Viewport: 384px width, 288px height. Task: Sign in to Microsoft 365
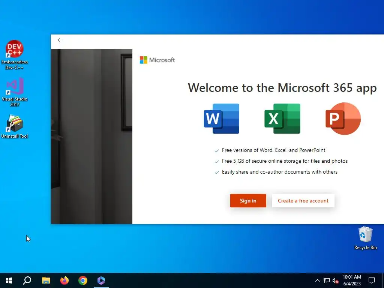pos(248,201)
